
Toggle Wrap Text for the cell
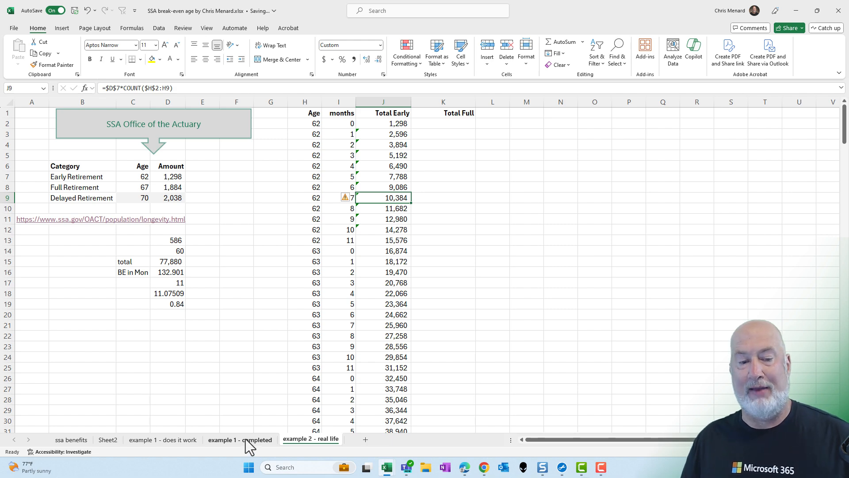pos(270,45)
